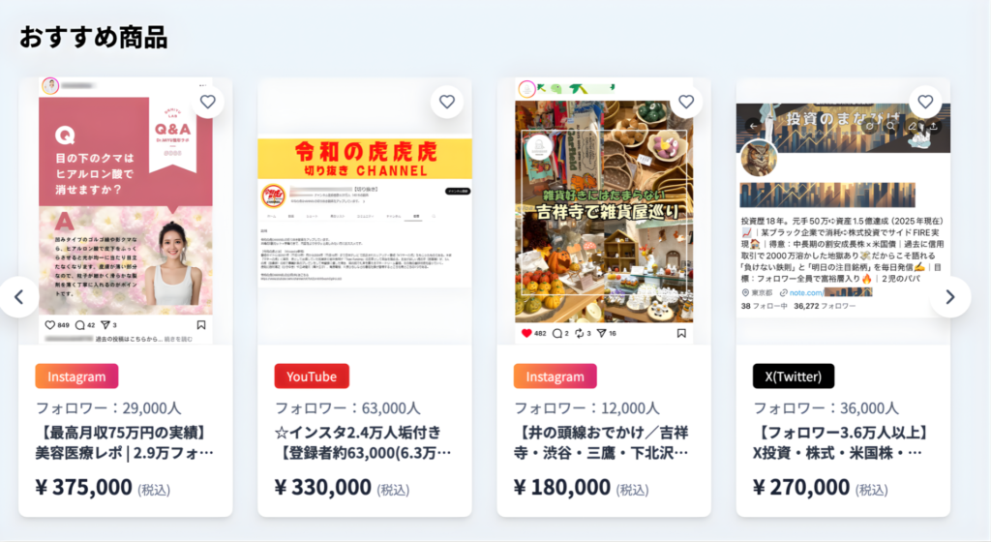Favorite the ¥375,000 beauty Instagram listing

208,102
